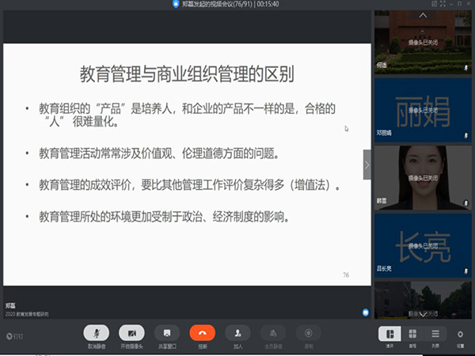Select the 长亮 participant tile
Viewport: 475px width, 356px height.
pos(423,246)
